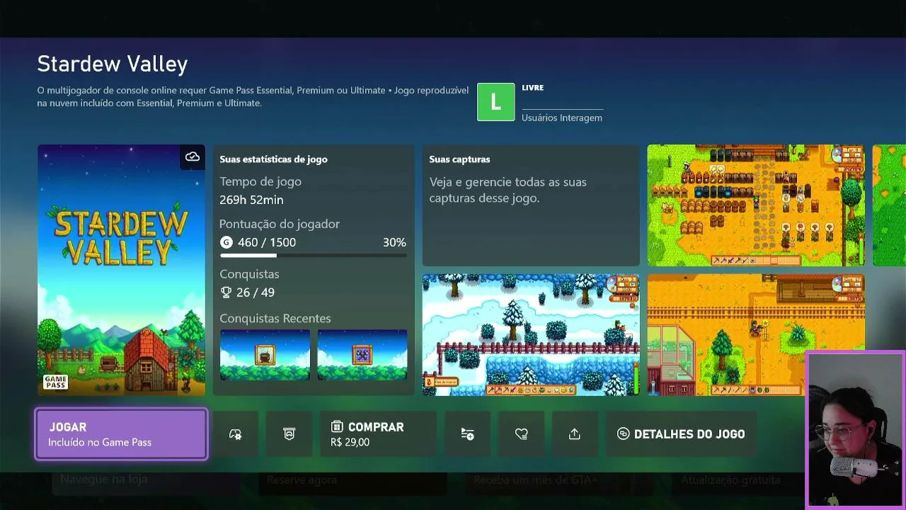Image resolution: width=906 pixels, height=510 pixels.
Task: Click the gamerscore progress bar
Action: (x=313, y=255)
